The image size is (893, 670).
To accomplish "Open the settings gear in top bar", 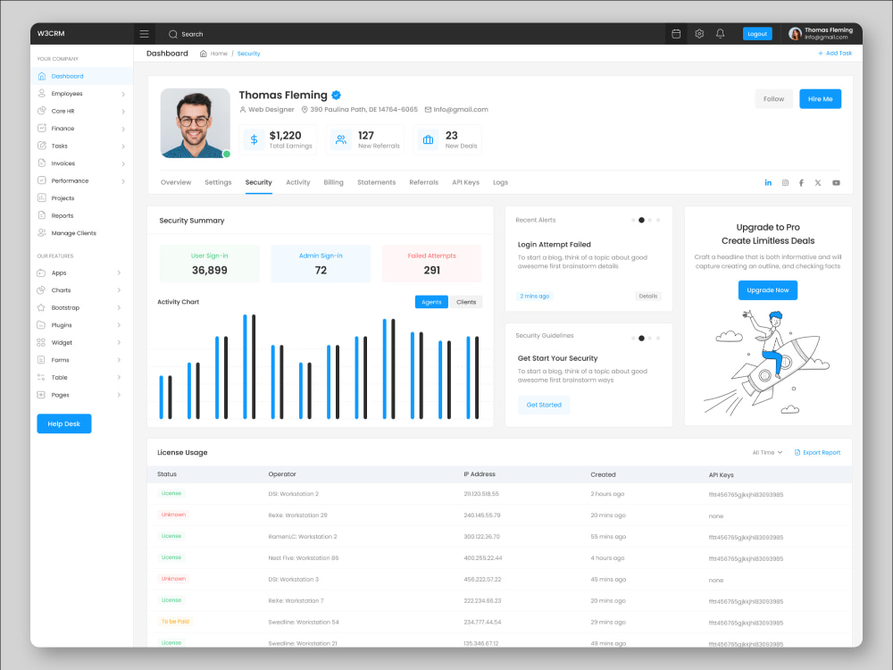I will [699, 34].
